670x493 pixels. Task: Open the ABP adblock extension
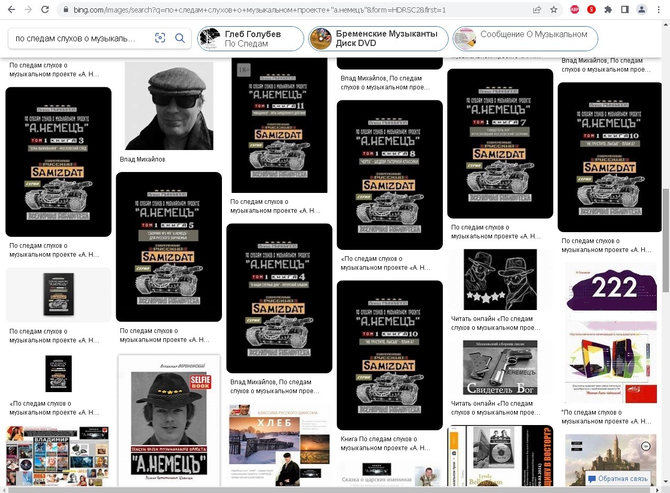pyautogui.click(x=575, y=9)
